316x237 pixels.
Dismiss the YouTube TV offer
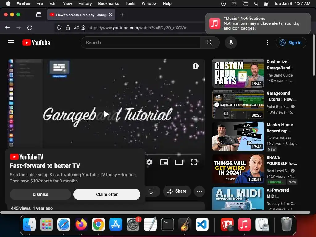40,194
